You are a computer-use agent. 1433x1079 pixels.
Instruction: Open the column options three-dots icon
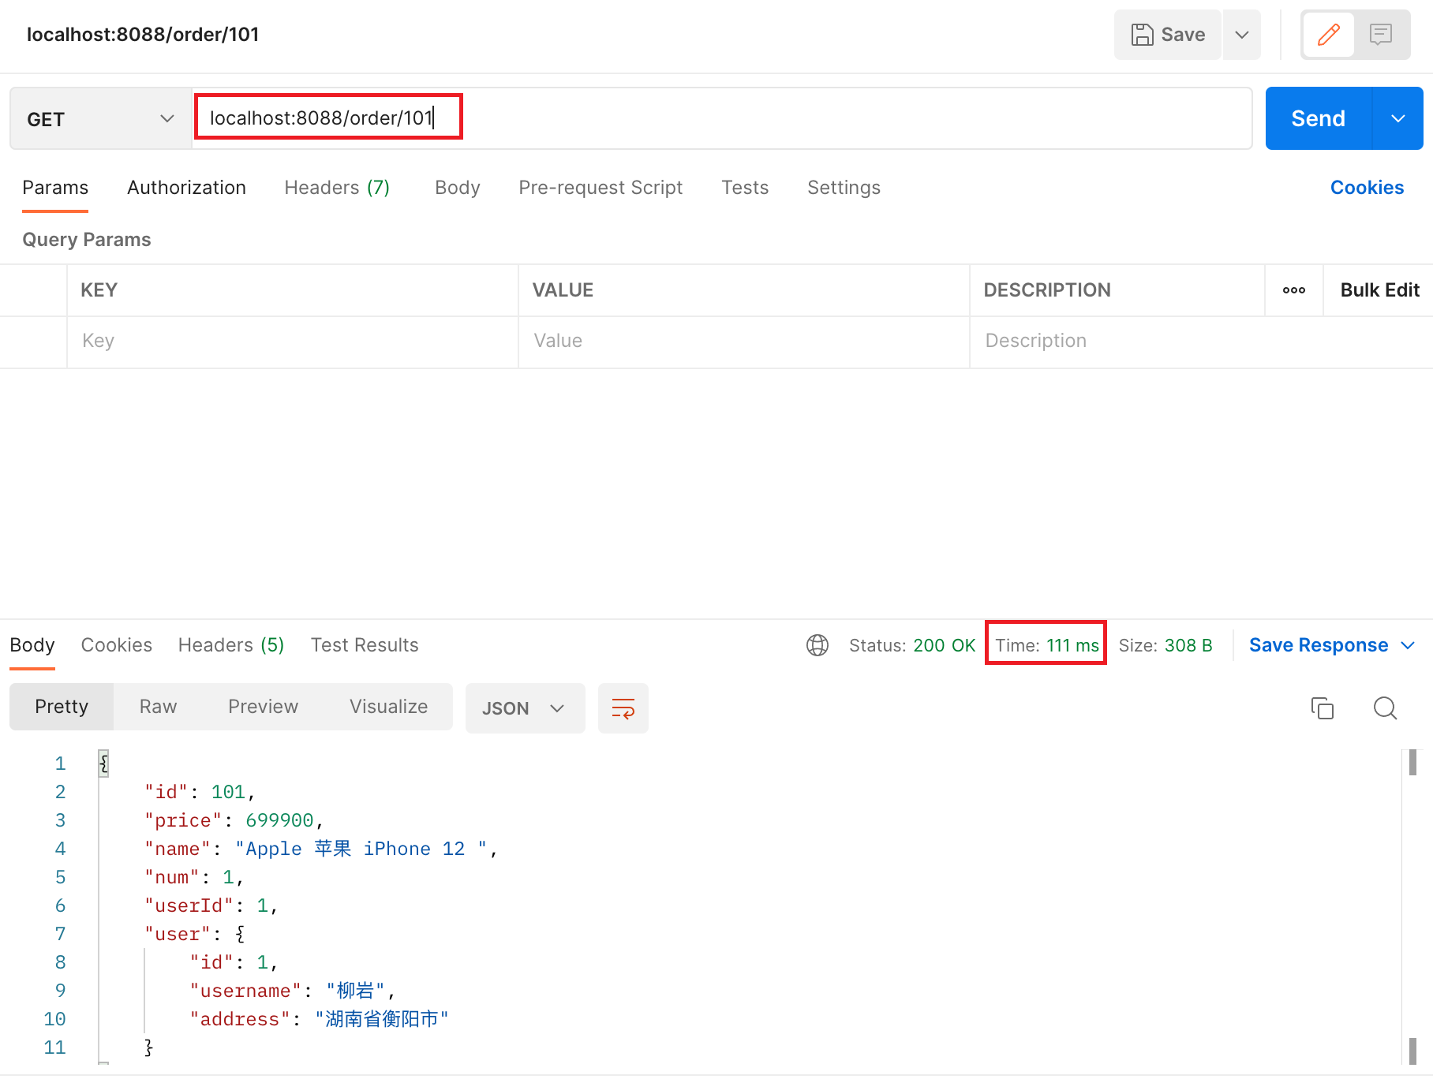[x=1294, y=290]
